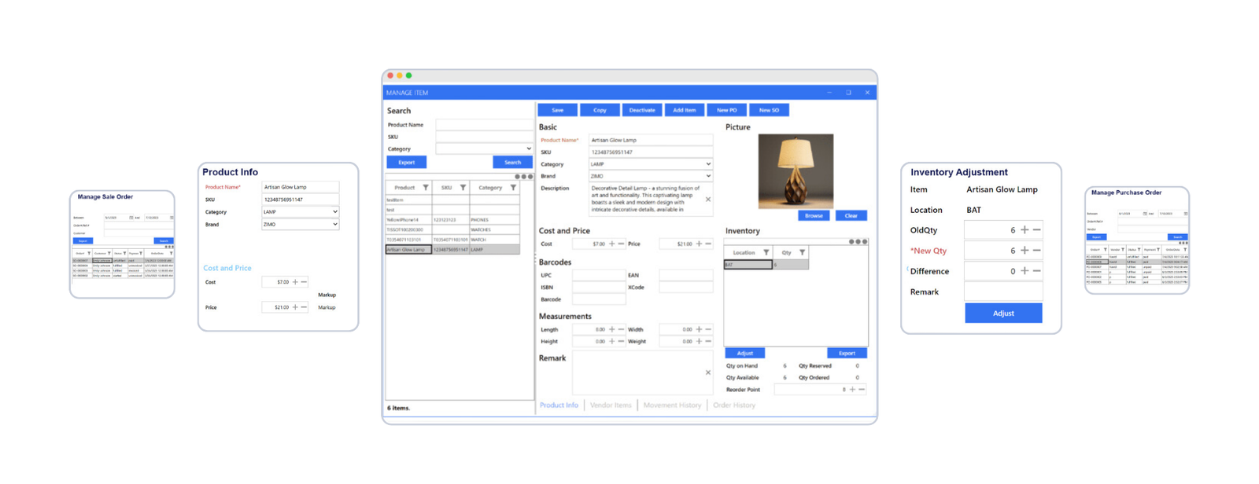Viewport: 1259px width, 484px height.
Task: Click Export button in the Search panel
Action: 406,163
